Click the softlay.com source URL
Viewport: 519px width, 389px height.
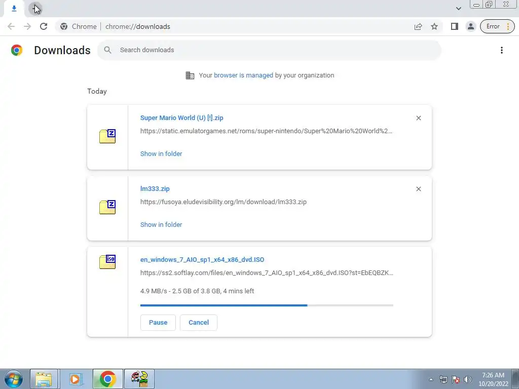point(267,273)
